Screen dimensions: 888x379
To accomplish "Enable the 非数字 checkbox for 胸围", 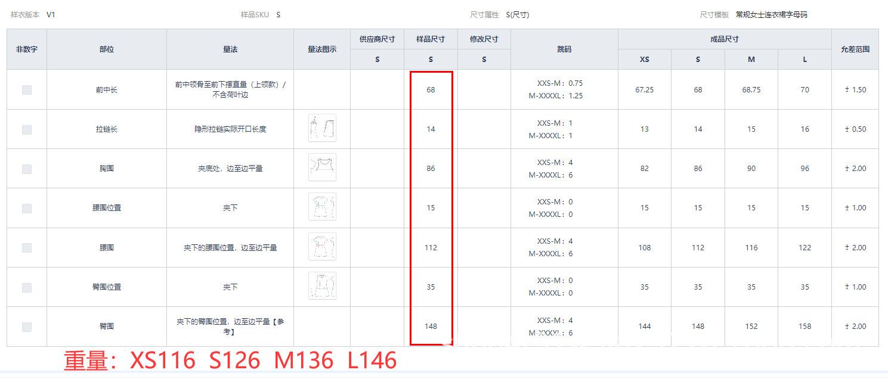I will coord(27,169).
